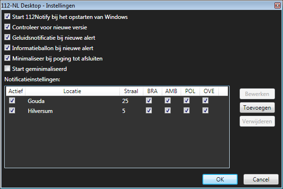Image resolution: width=283 pixels, height=189 pixels.
Task: Uncheck Minimaliseer bij poging tot afsluiten
Action: coord(8,58)
